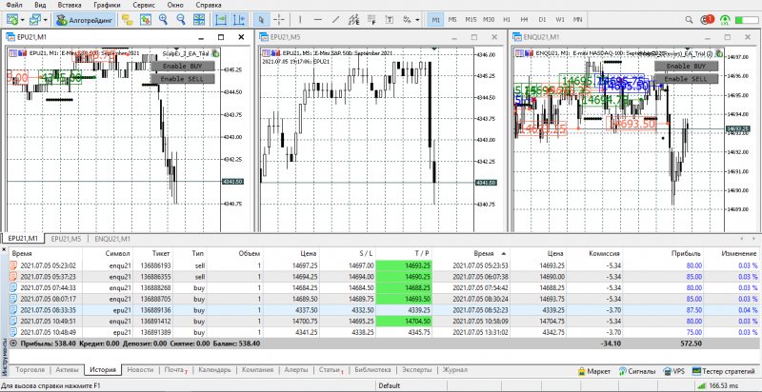The width and height of the screenshot is (762, 392).
Task: Select the text label tool
Action: [x=389, y=20]
